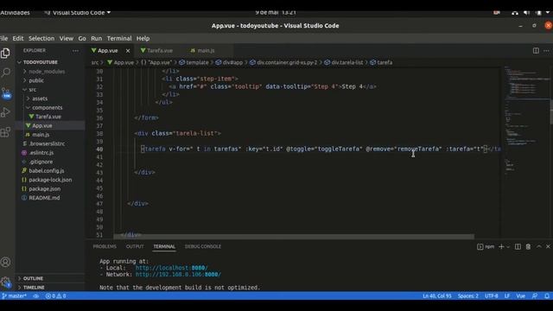Open README.md in the explorer
The width and height of the screenshot is (553, 311).
point(44,198)
